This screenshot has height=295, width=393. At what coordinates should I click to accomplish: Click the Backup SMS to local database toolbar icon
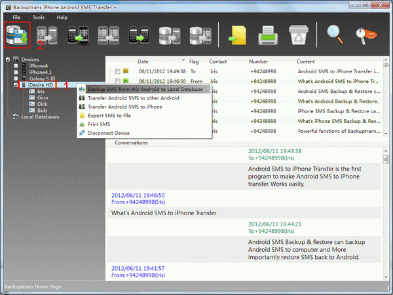pos(17,35)
